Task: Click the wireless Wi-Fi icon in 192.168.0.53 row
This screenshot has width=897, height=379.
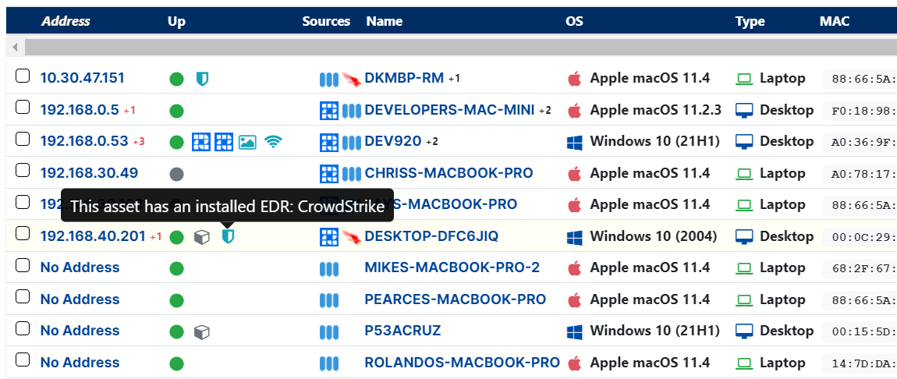Action: tap(274, 142)
